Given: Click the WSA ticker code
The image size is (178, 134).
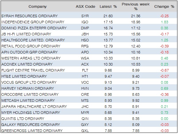Looking at the screenshot, I should pyautogui.click(x=83, y=58).
